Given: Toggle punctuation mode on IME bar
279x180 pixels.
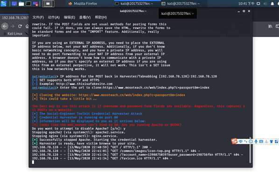Looking at the screenshot, I should pos(246,141).
